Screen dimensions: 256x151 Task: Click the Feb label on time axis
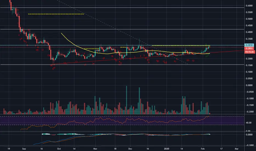click(x=203, y=149)
